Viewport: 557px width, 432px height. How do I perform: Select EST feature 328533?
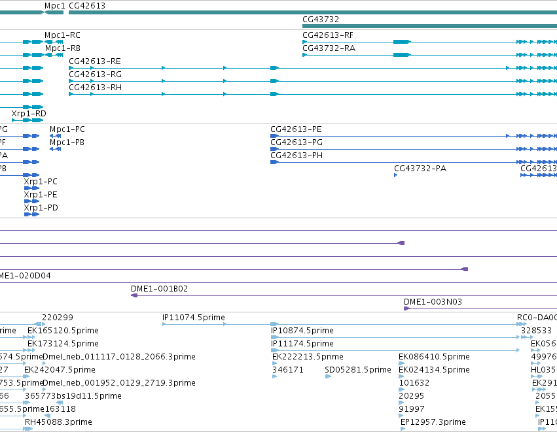click(537, 331)
